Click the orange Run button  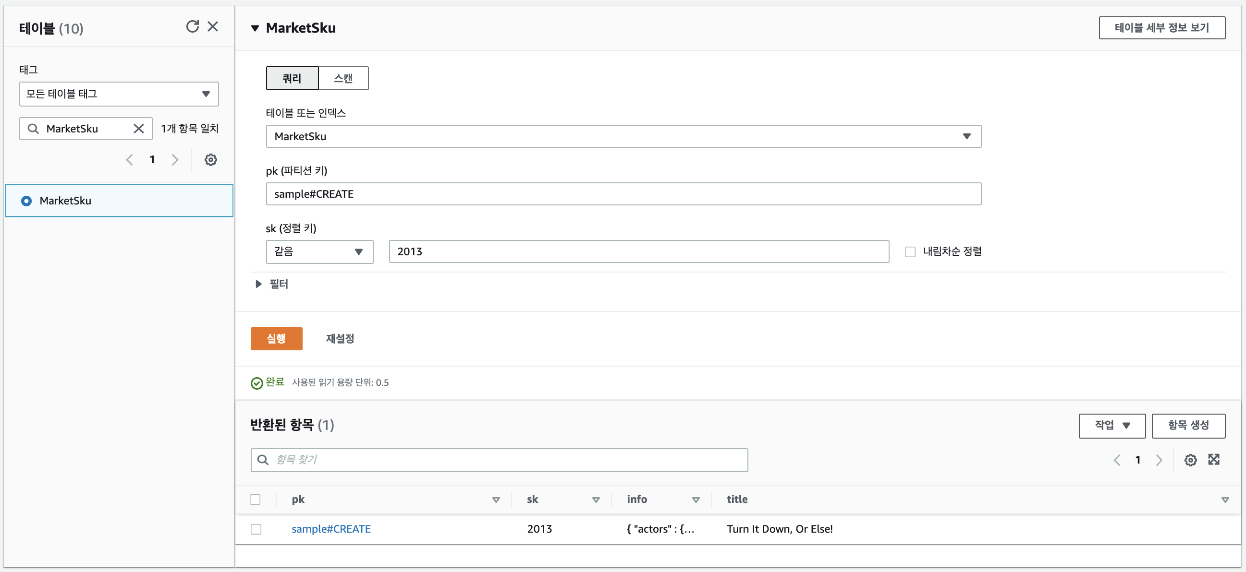[276, 339]
